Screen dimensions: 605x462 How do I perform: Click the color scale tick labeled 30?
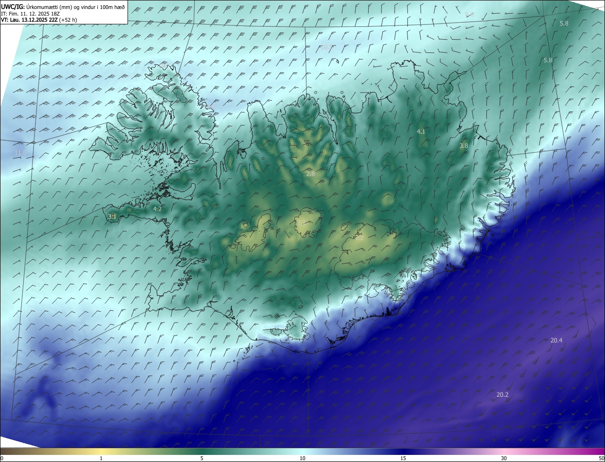[504, 458]
